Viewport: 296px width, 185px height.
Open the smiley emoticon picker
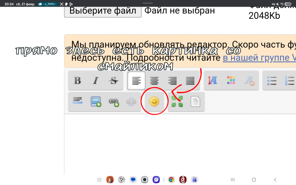154,102
